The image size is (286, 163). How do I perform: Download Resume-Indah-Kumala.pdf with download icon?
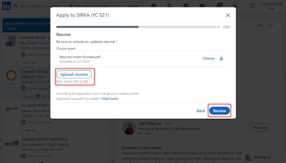tap(221, 58)
